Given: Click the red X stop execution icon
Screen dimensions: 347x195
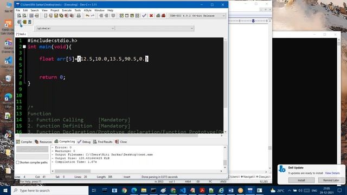Looking at the screenshot, I should pyautogui.click(x=151, y=16).
